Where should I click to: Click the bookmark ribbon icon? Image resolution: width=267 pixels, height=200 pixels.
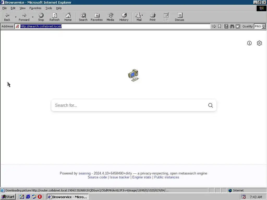tap(220, 26)
